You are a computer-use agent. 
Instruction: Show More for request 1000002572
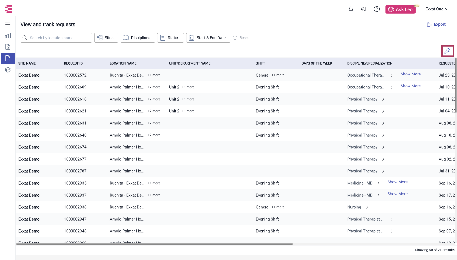(x=410, y=74)
